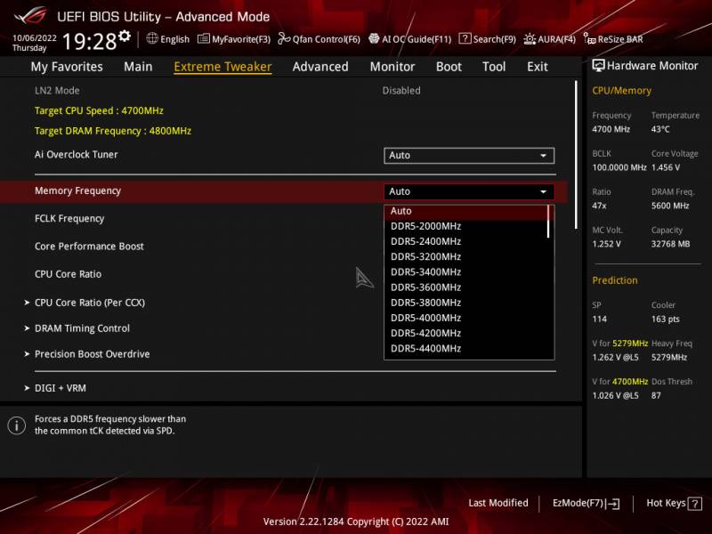Screen dimensions: 712x534
Task: Open the Exit tab
Action: pos(538,67)
